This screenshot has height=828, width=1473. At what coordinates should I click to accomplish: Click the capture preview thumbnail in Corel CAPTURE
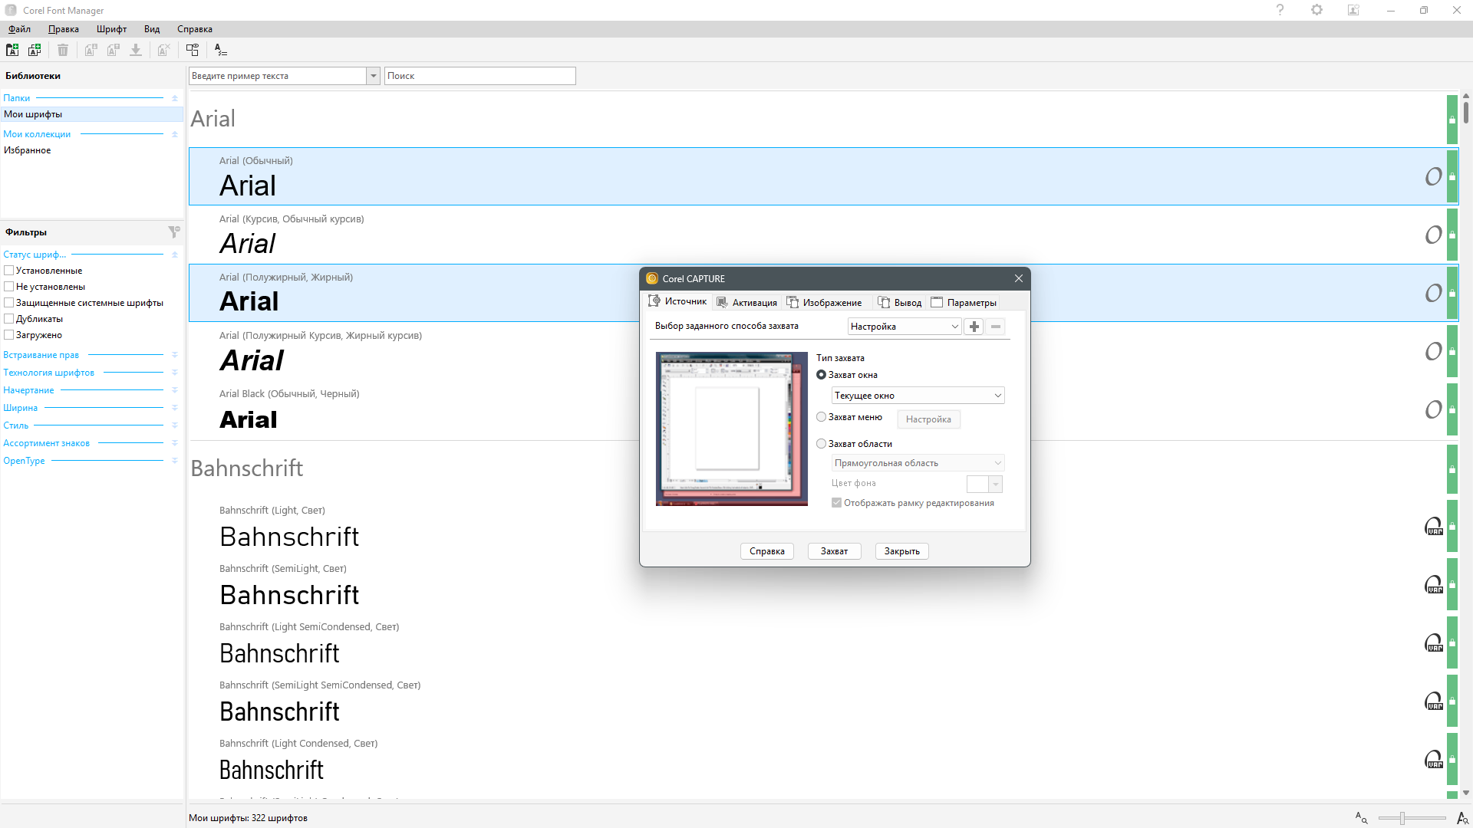coord(731,429)
